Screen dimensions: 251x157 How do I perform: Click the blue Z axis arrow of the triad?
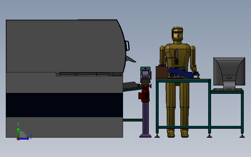[x=24, y=139]
